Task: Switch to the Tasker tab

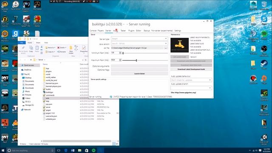Action: (123, 31)
